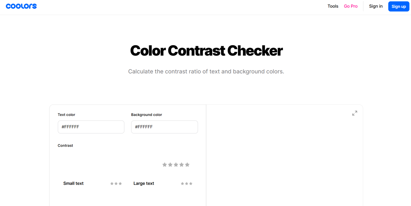Click the Sign in link

[376, 6]
